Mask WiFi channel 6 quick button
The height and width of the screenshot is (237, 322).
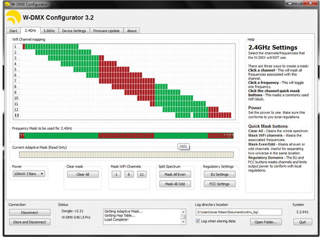[x=128, y=174]
